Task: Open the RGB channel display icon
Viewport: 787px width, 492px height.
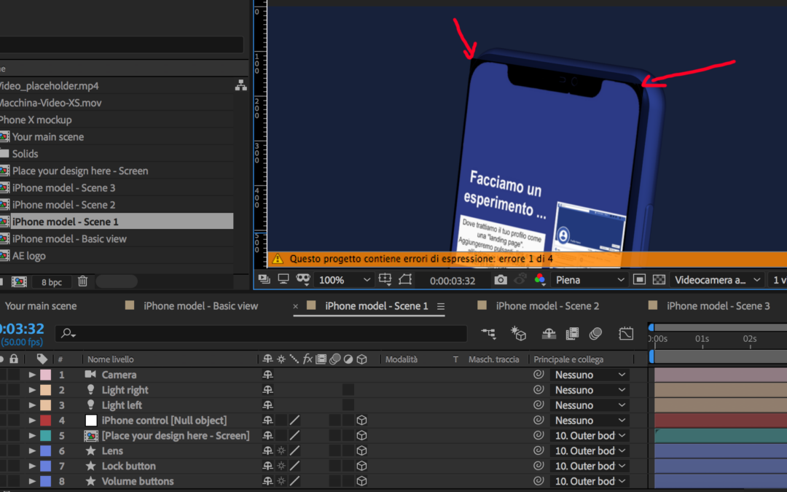Action: 539,280
